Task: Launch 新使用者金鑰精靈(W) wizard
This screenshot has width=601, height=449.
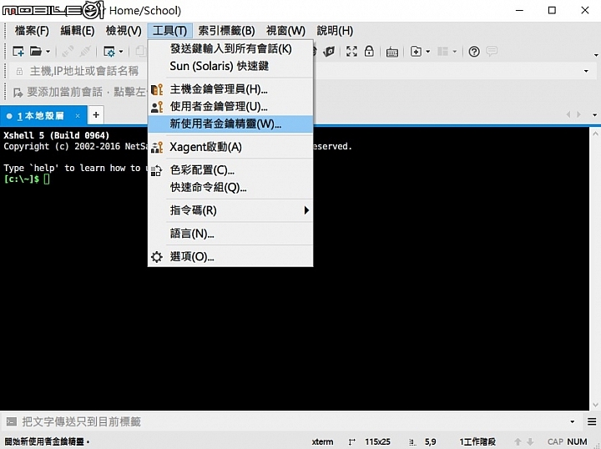Action: tap(230, 124)
